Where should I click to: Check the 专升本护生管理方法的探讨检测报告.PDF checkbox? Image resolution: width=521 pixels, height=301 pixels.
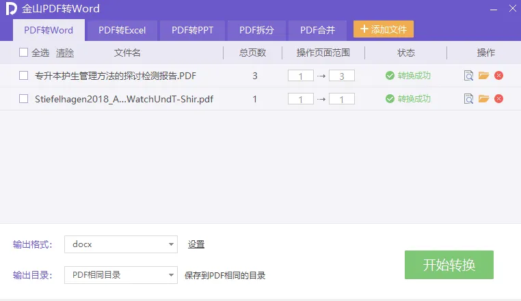tap(23, 76)
